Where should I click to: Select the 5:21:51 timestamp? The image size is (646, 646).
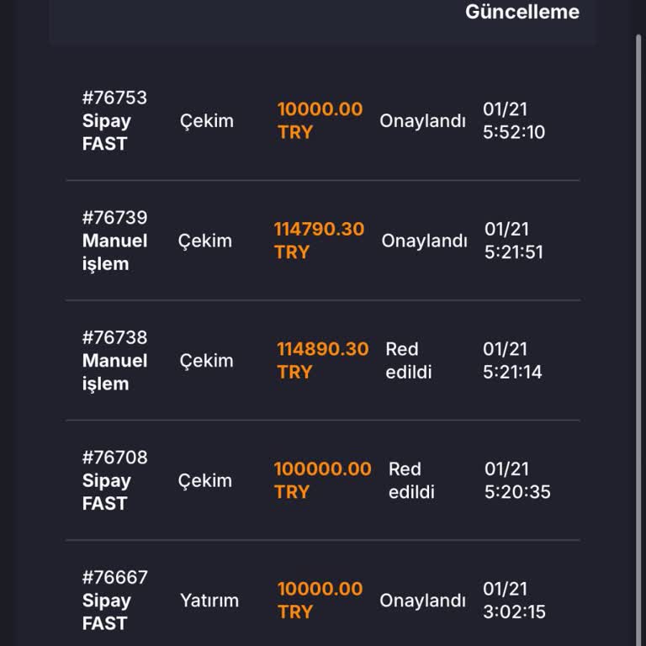514,252
